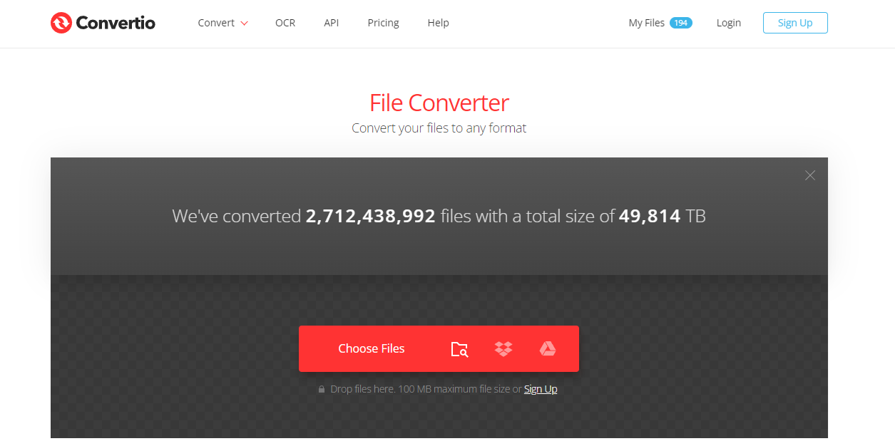Image resolution: width=895 pixels, height=446 pixels.
Task: Click the File Converter heading
Action: [439, 103]
